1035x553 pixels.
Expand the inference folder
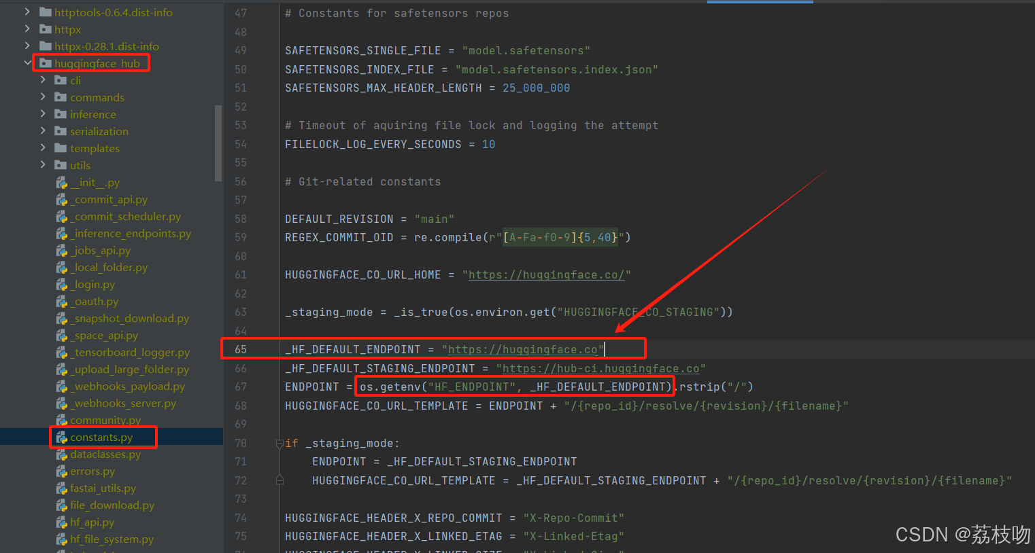point(43,113)
